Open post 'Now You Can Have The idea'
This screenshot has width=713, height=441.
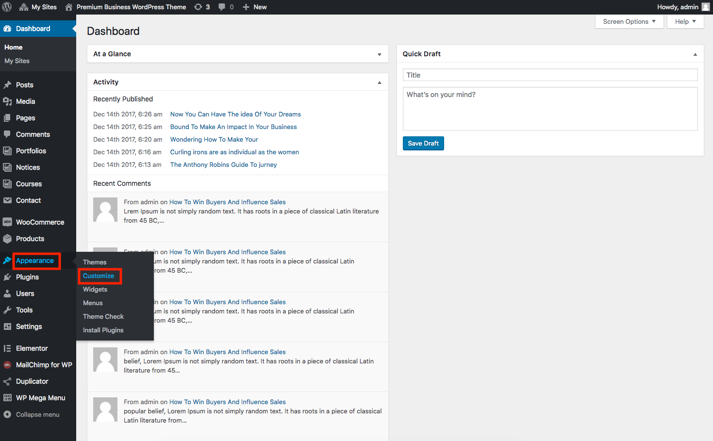click(235, 114)
